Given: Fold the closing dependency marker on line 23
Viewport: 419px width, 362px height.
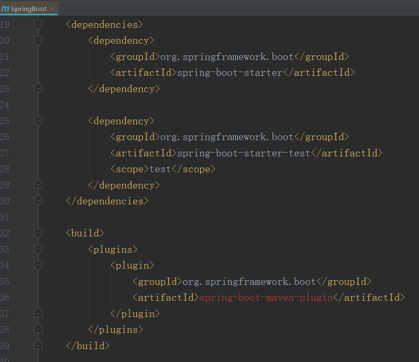Looking at the screenshot, I should click(x=38, y=88).
